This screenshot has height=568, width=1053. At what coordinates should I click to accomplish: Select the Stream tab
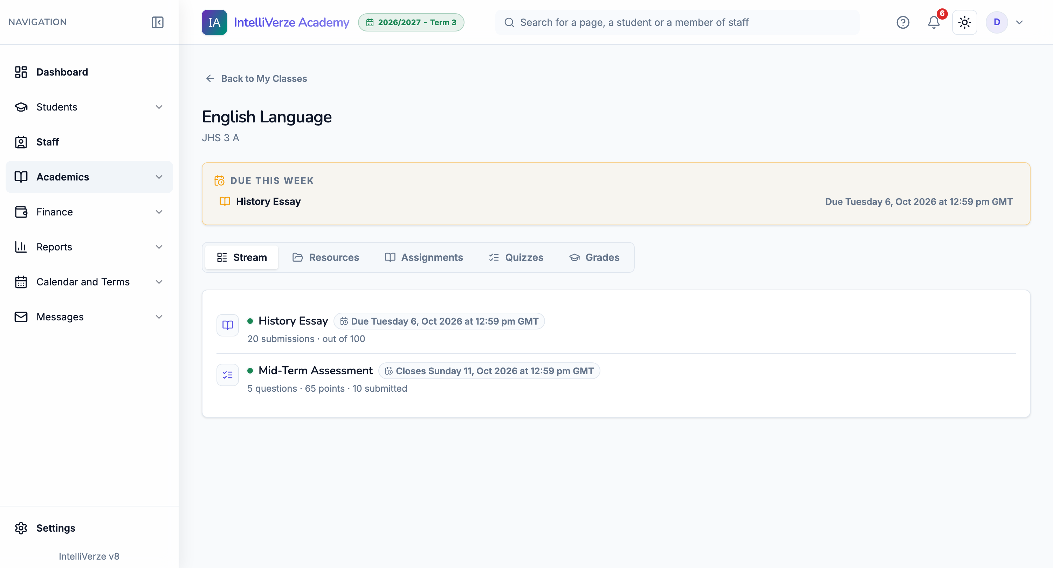coord(242,257)
